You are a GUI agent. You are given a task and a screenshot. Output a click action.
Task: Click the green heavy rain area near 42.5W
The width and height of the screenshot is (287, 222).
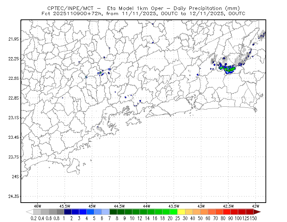pyautogui.click(x=227, y=69)
